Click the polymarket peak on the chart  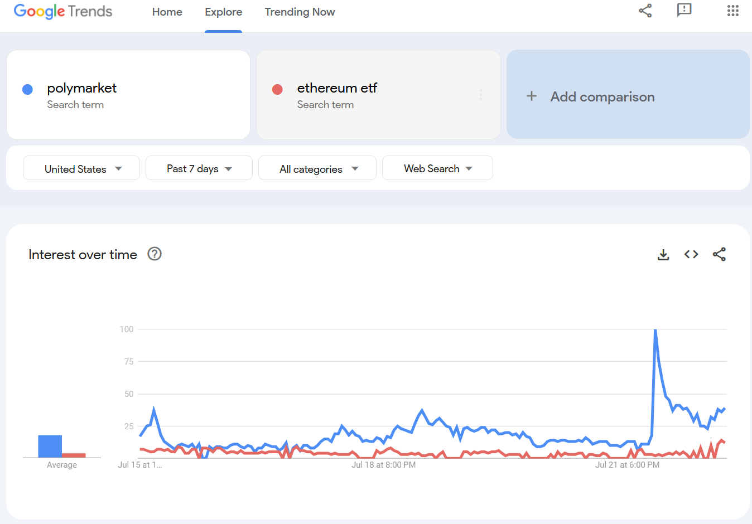tap(655, 331)
